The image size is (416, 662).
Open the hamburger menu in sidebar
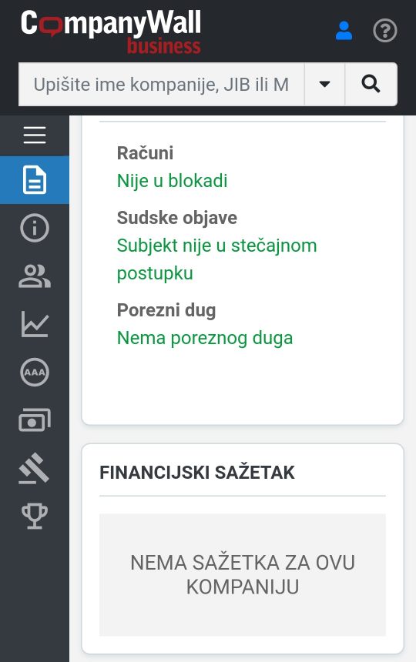click(x=35, y=135)
